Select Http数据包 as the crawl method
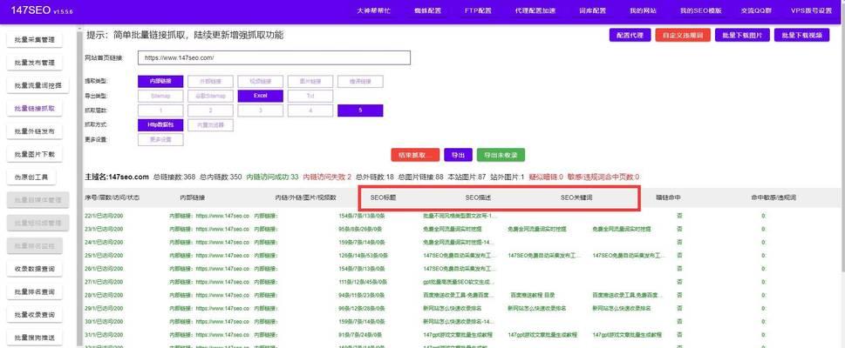Viewport: 845px width, 348px height. pos(160,124)
